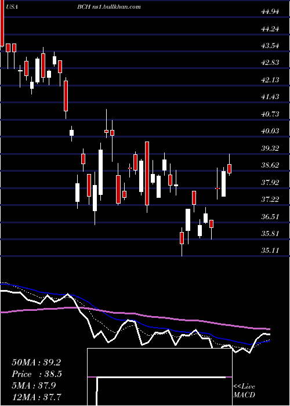
Task: Click the 42.13 price axis label
Action: coord(270,80)
